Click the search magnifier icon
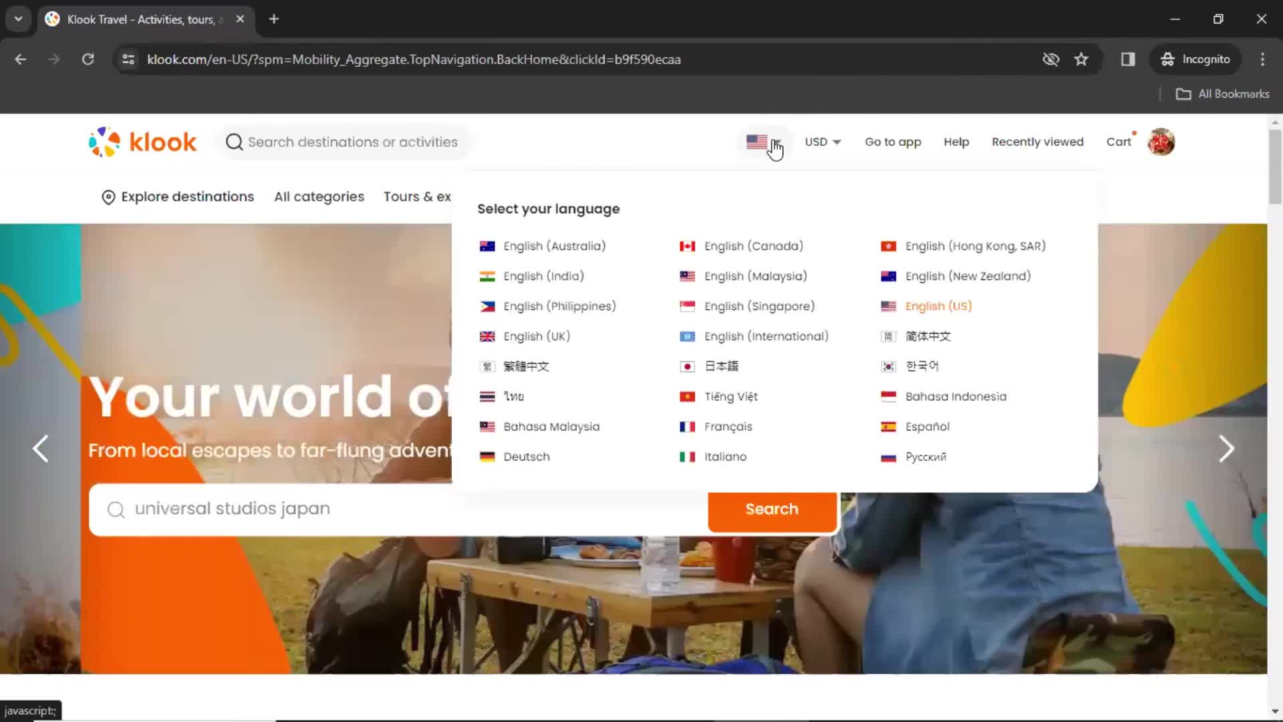The width and height of the screenshot is (1283, 722). pyautogui.click(x=233, y=142)
